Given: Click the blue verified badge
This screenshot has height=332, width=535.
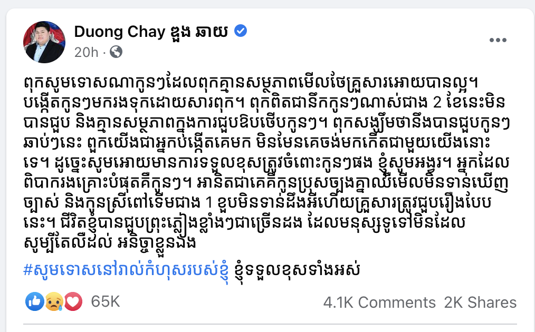Looking at the screenshot, I should [x=241, y=32].
